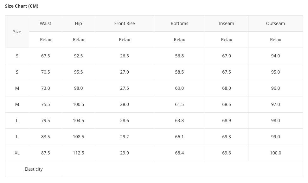Select the Hip column header
Screen dimensions: 308x183
[x=78, y=23]
